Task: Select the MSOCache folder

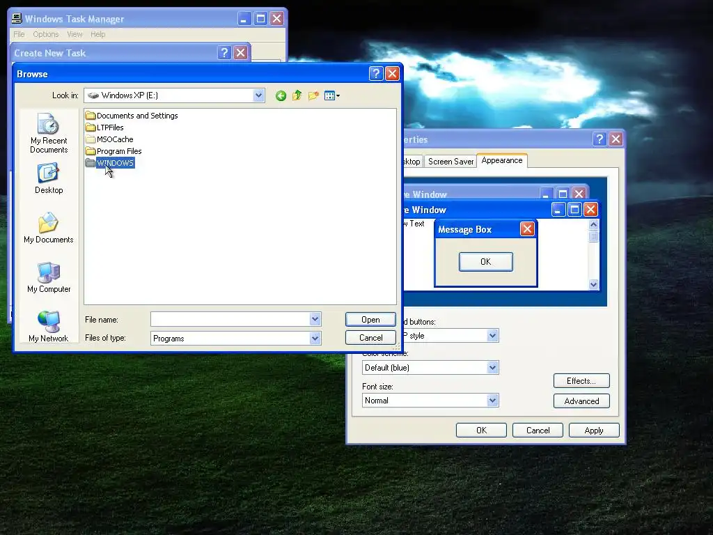Action: click(x=109, y=139)
